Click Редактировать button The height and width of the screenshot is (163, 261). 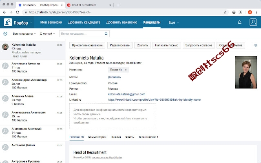tap(120, 45)
